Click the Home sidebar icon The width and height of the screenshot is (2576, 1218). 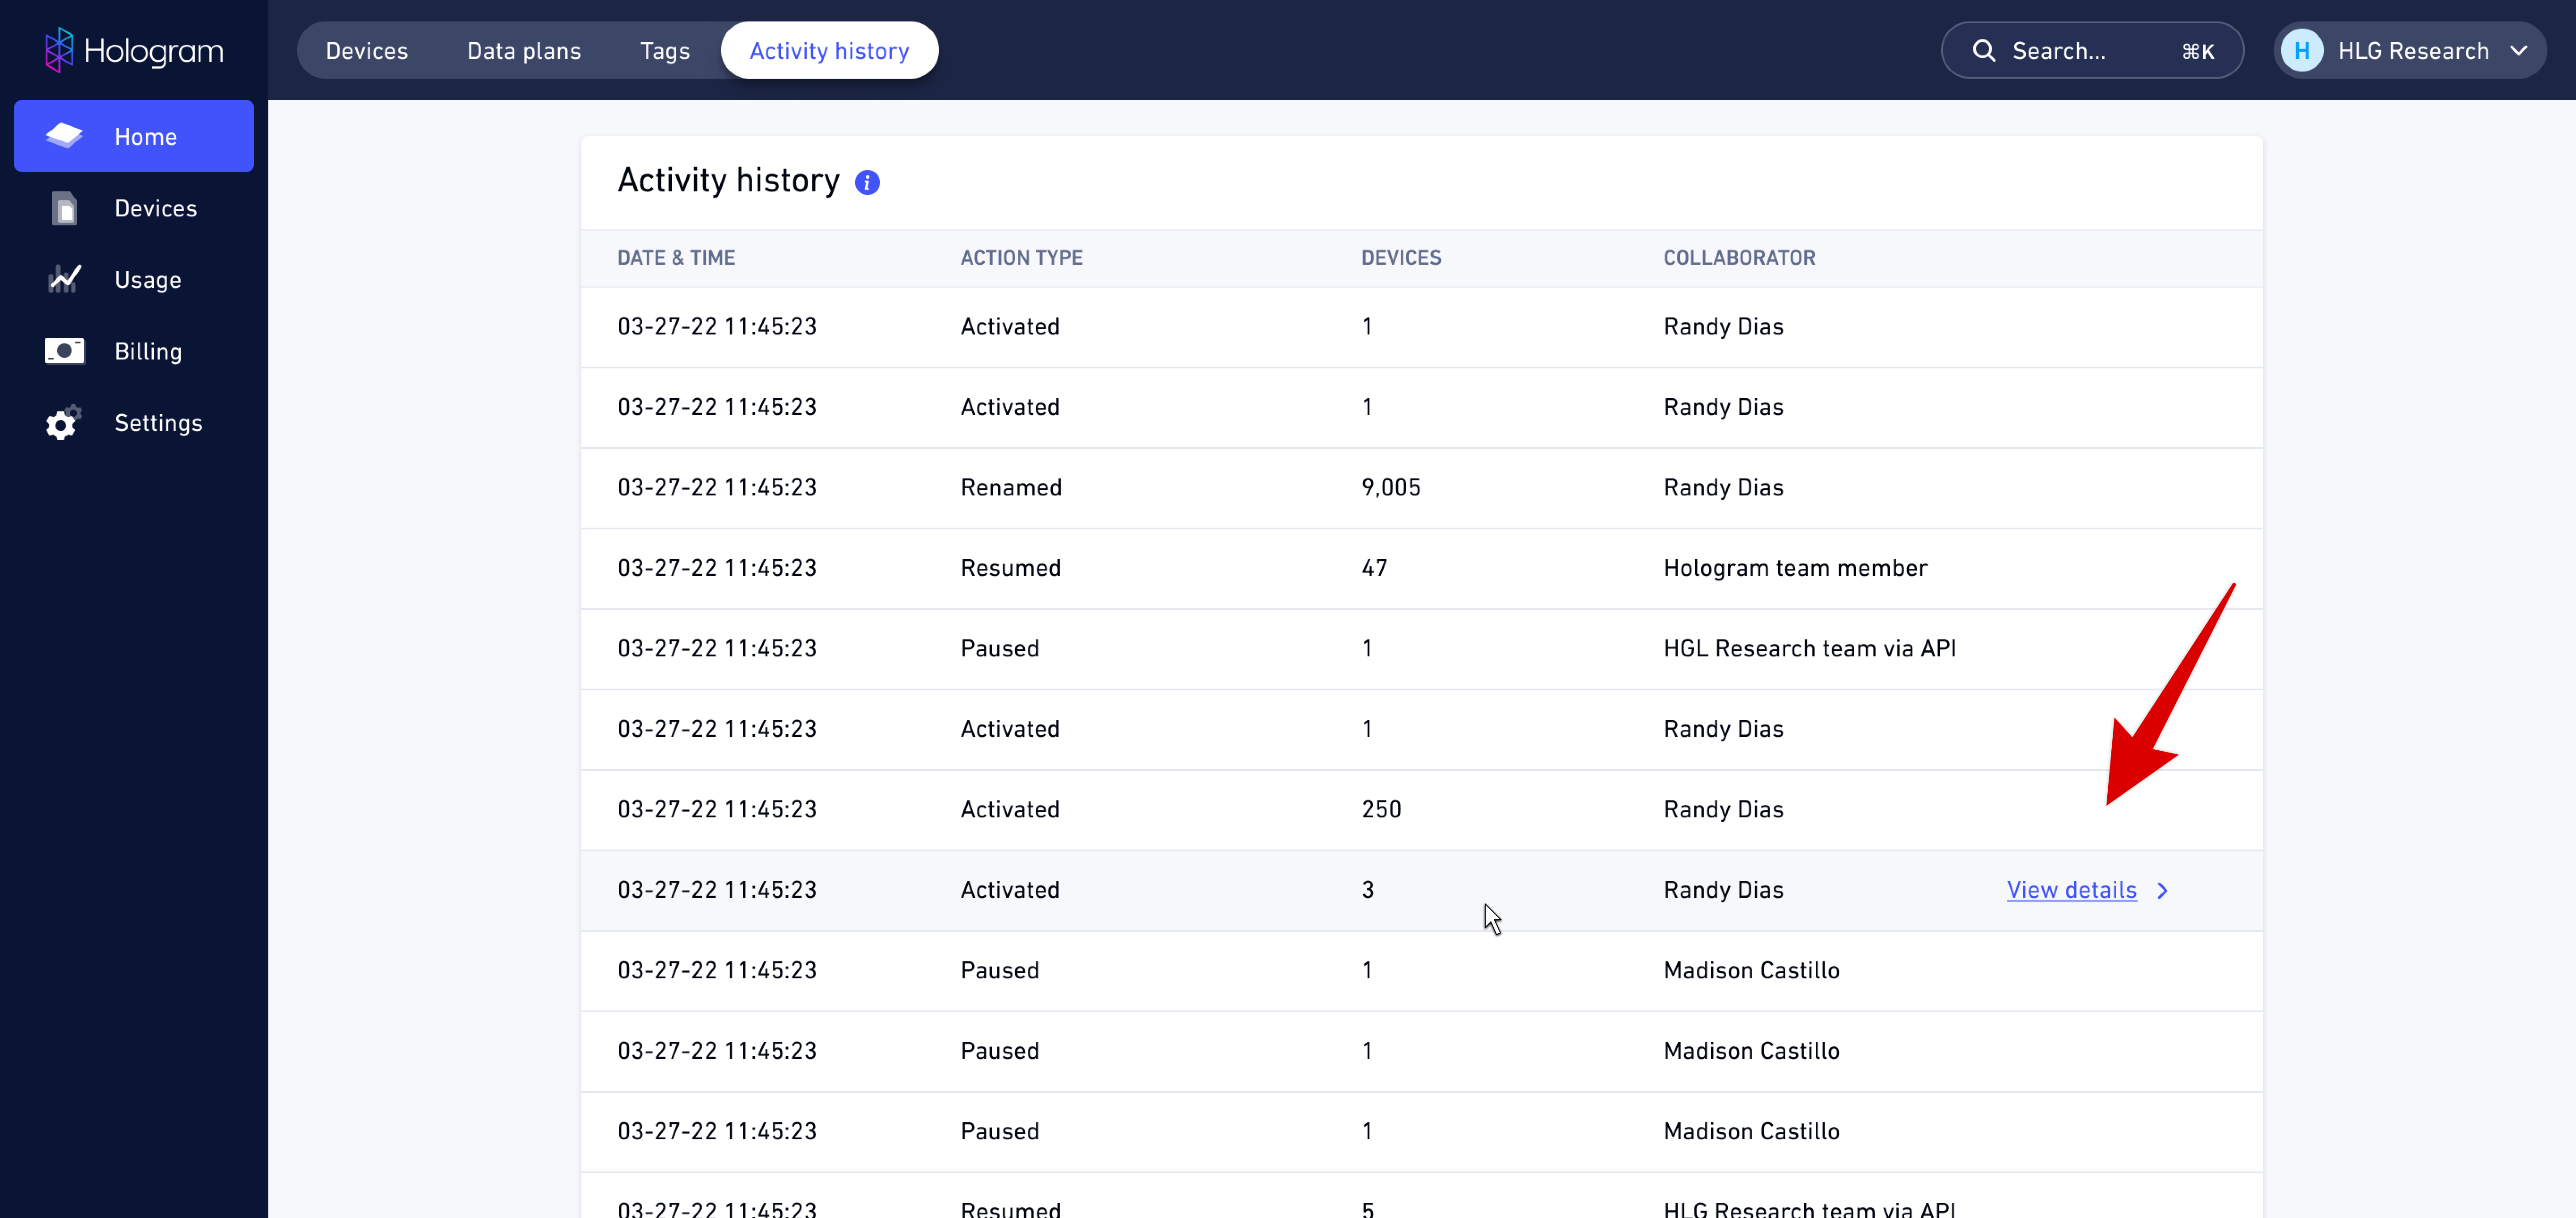tap(64, 135)
